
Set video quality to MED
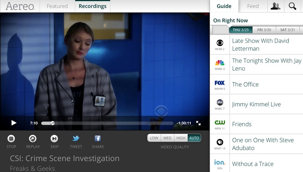(167, 138)
